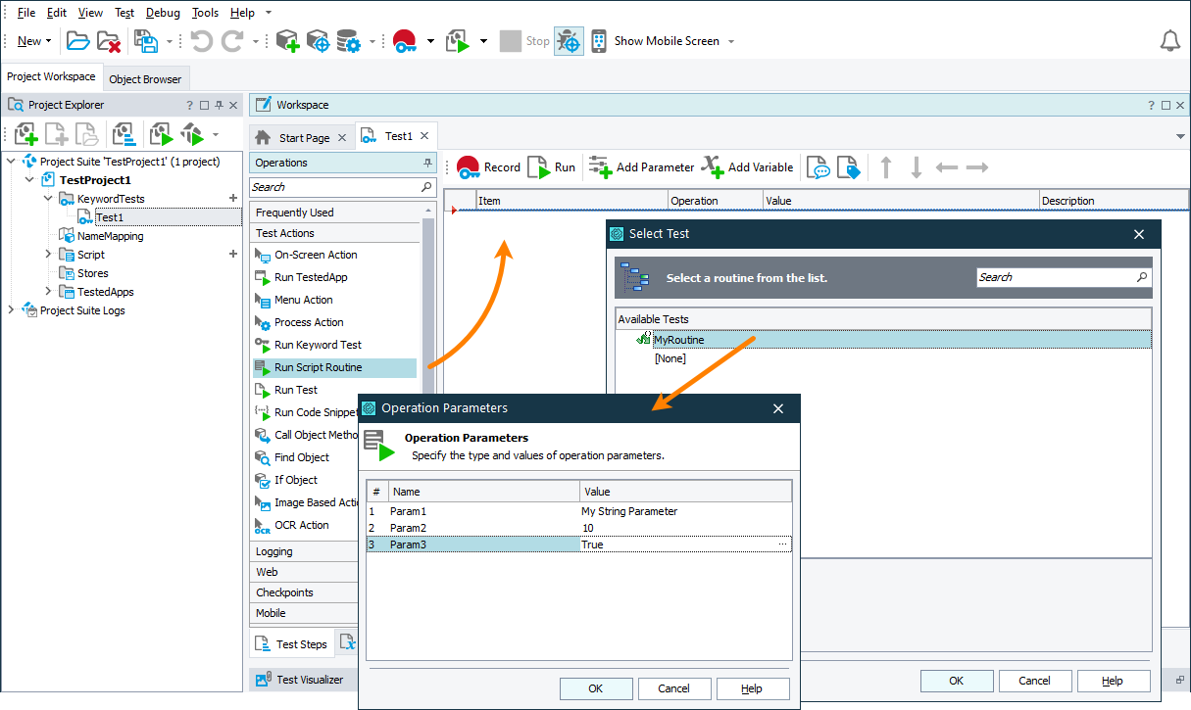
Task: Select Run Script Routine operation
Action: [318, 368]
